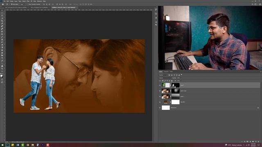Click the Share icon at top right

click(260, 4)
